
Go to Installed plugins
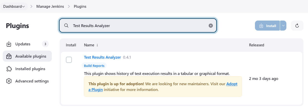coord(27,69)
